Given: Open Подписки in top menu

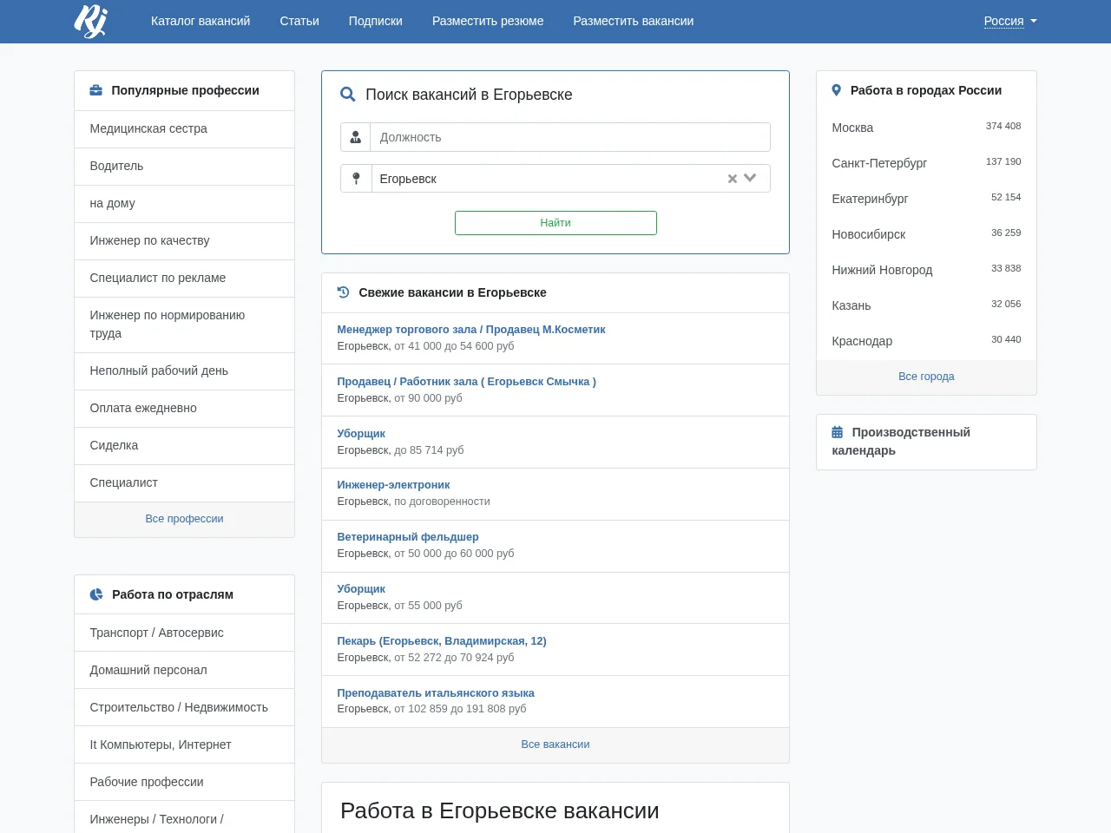Looking at the screenshot, I should tap(376, 21).
